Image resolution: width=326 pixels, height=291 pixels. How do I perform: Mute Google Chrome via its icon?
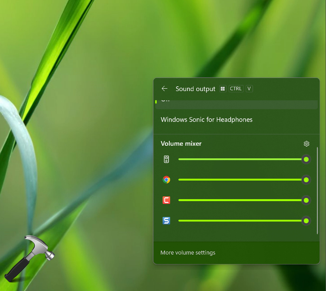coord(167,180)
